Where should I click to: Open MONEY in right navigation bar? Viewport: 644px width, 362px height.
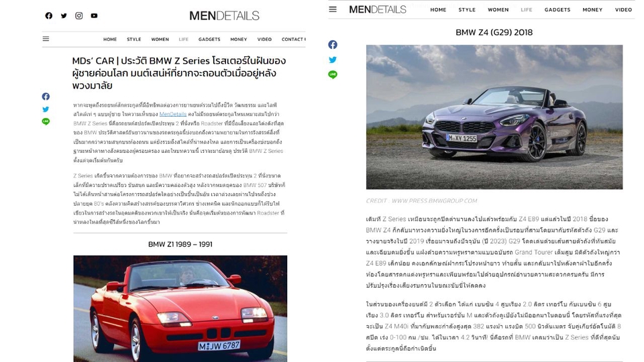click(592, 10)
